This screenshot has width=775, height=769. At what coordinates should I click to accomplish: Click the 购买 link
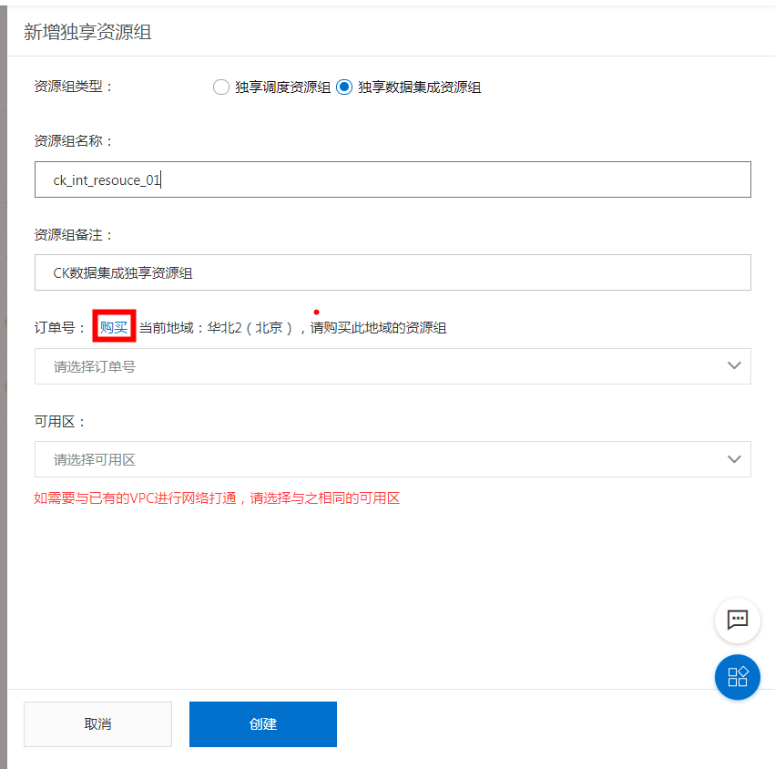click(x=114, y=327)
